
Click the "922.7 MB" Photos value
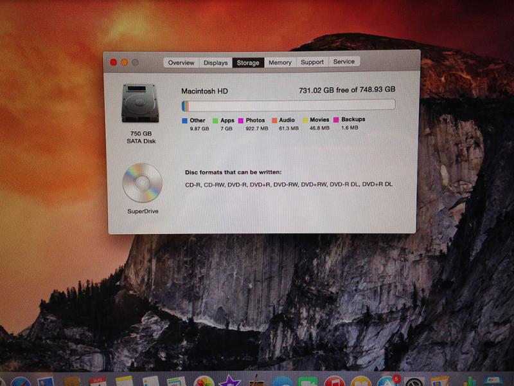(257, 128)
